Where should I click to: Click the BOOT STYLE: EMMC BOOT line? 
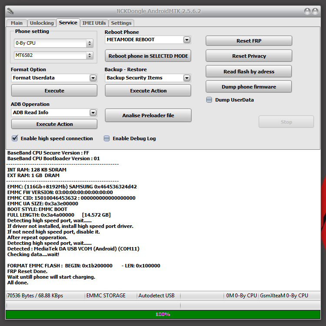click(37, 209)
